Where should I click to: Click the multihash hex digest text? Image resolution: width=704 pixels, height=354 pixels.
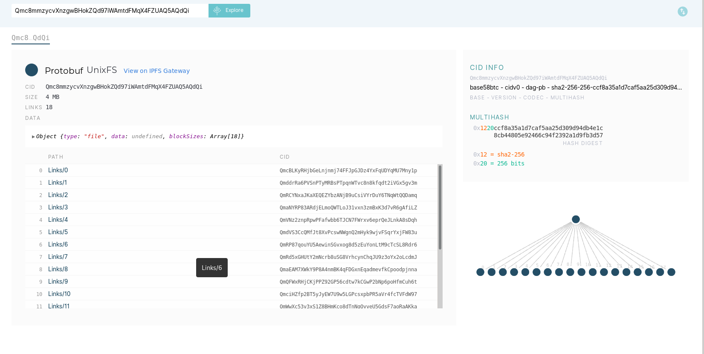point(538,132)
